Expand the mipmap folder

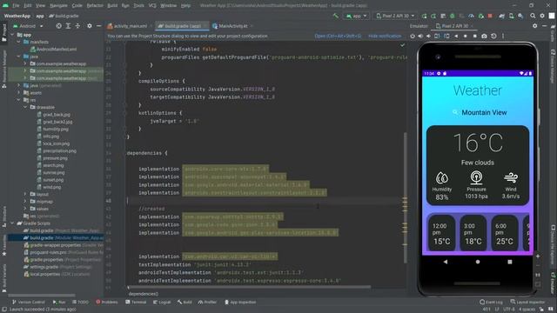(x=25, y=202)
